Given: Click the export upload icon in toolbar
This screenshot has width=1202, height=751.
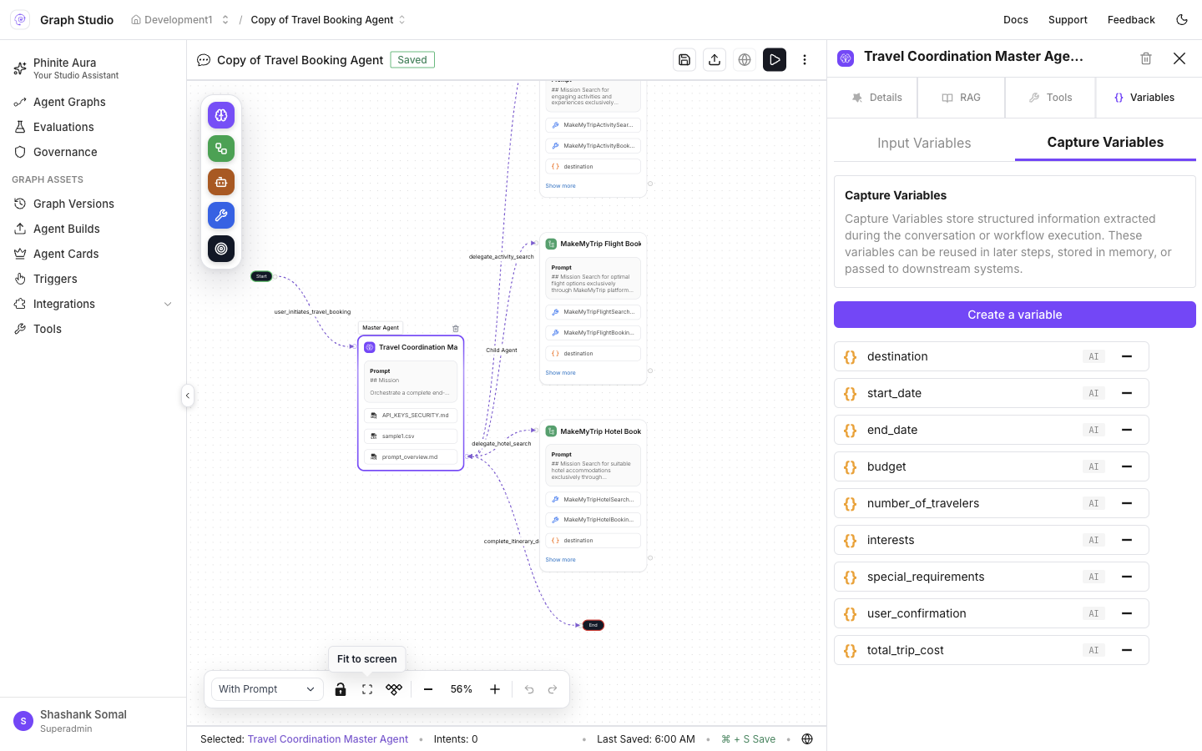Looking at the screenshot, I should pos(715,60).
